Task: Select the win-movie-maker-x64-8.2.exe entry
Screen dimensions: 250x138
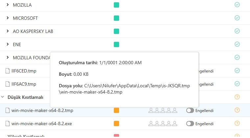Action: [x=42, y=124]
